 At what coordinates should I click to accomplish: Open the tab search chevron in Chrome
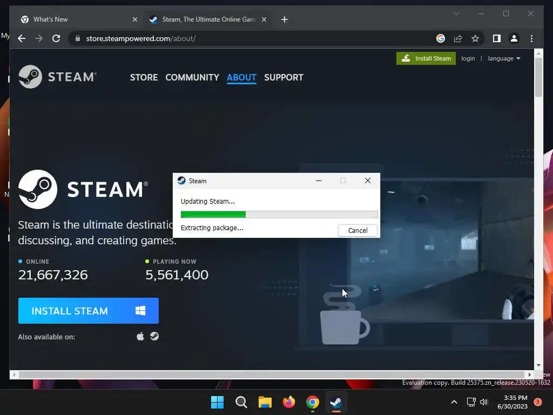point(456,14)
